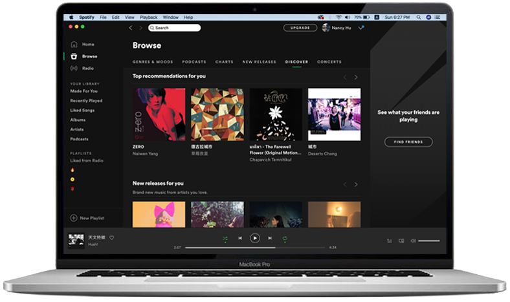Open the devices available icon
This screenshot has height=302, width=510.
(401, 241)
